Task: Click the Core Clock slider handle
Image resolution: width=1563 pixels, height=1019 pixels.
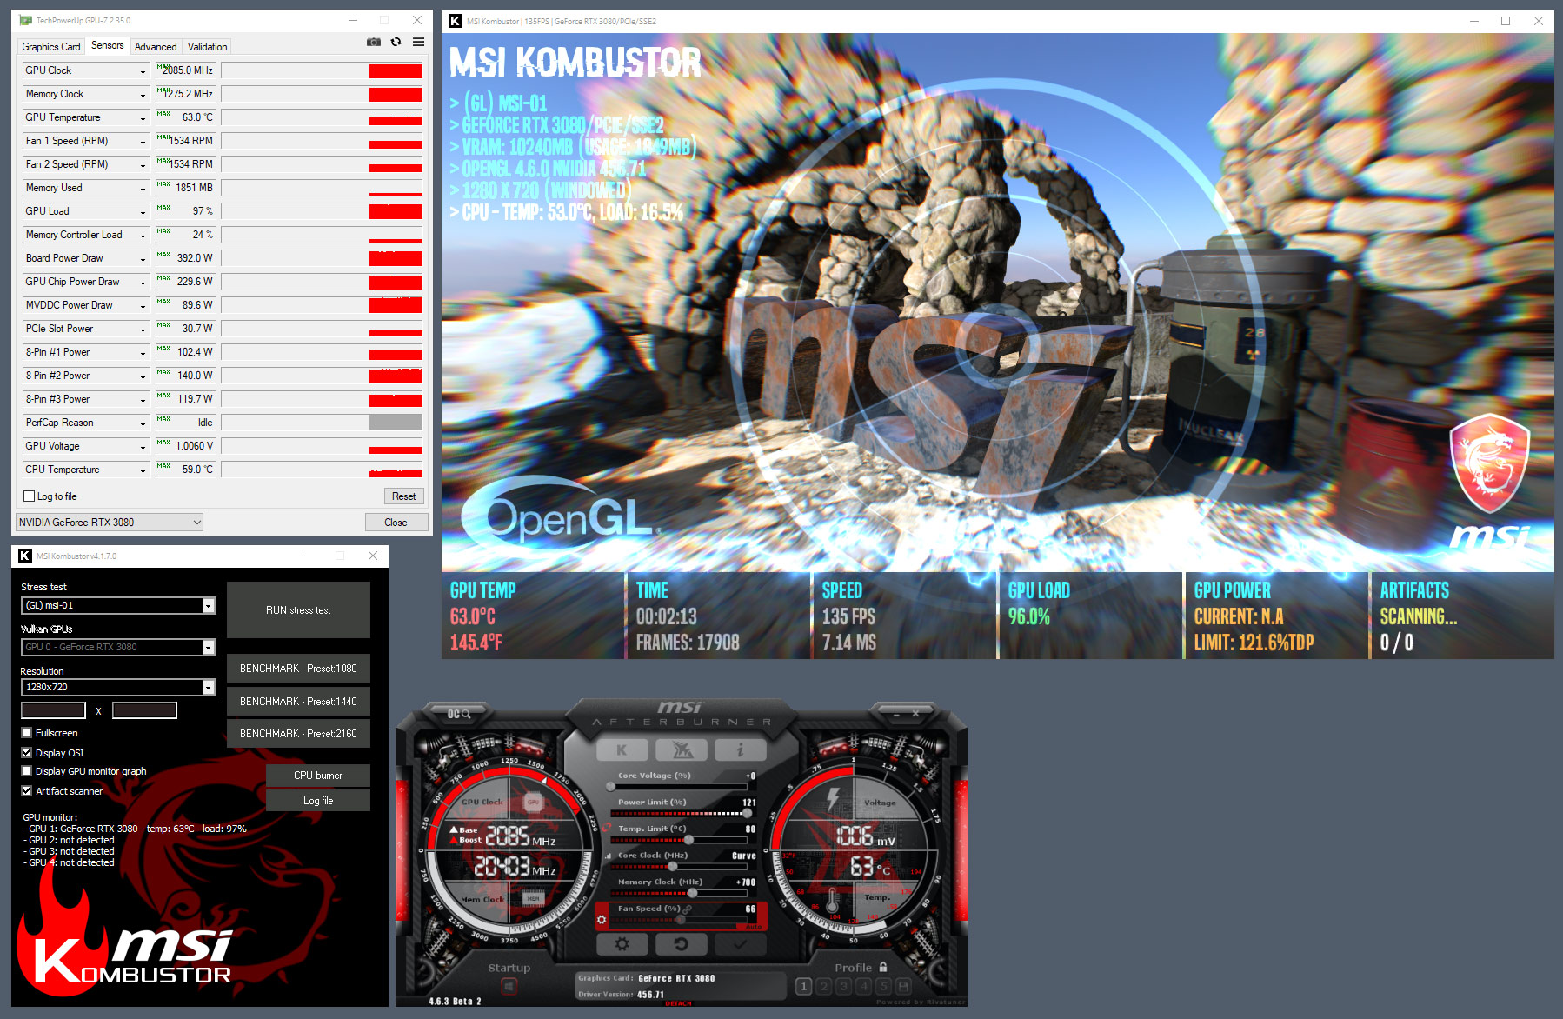Action: 673,867
